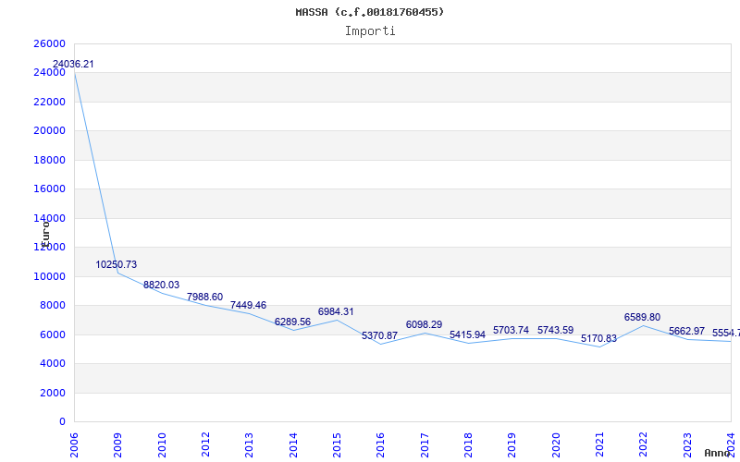Select the 5662.97 data label
The height and width of the screenshot is (462, 740).
tap(686, 331)
